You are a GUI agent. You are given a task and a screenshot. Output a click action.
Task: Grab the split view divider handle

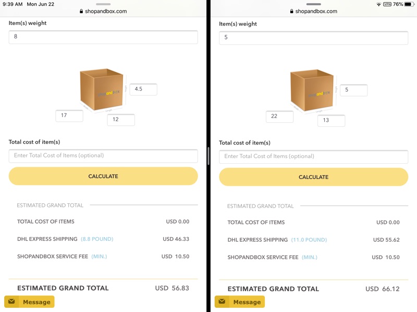click(208, 156)
